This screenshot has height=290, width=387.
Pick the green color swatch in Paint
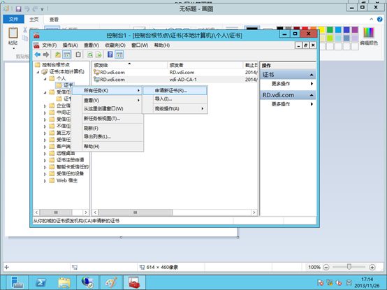[330, 30]
